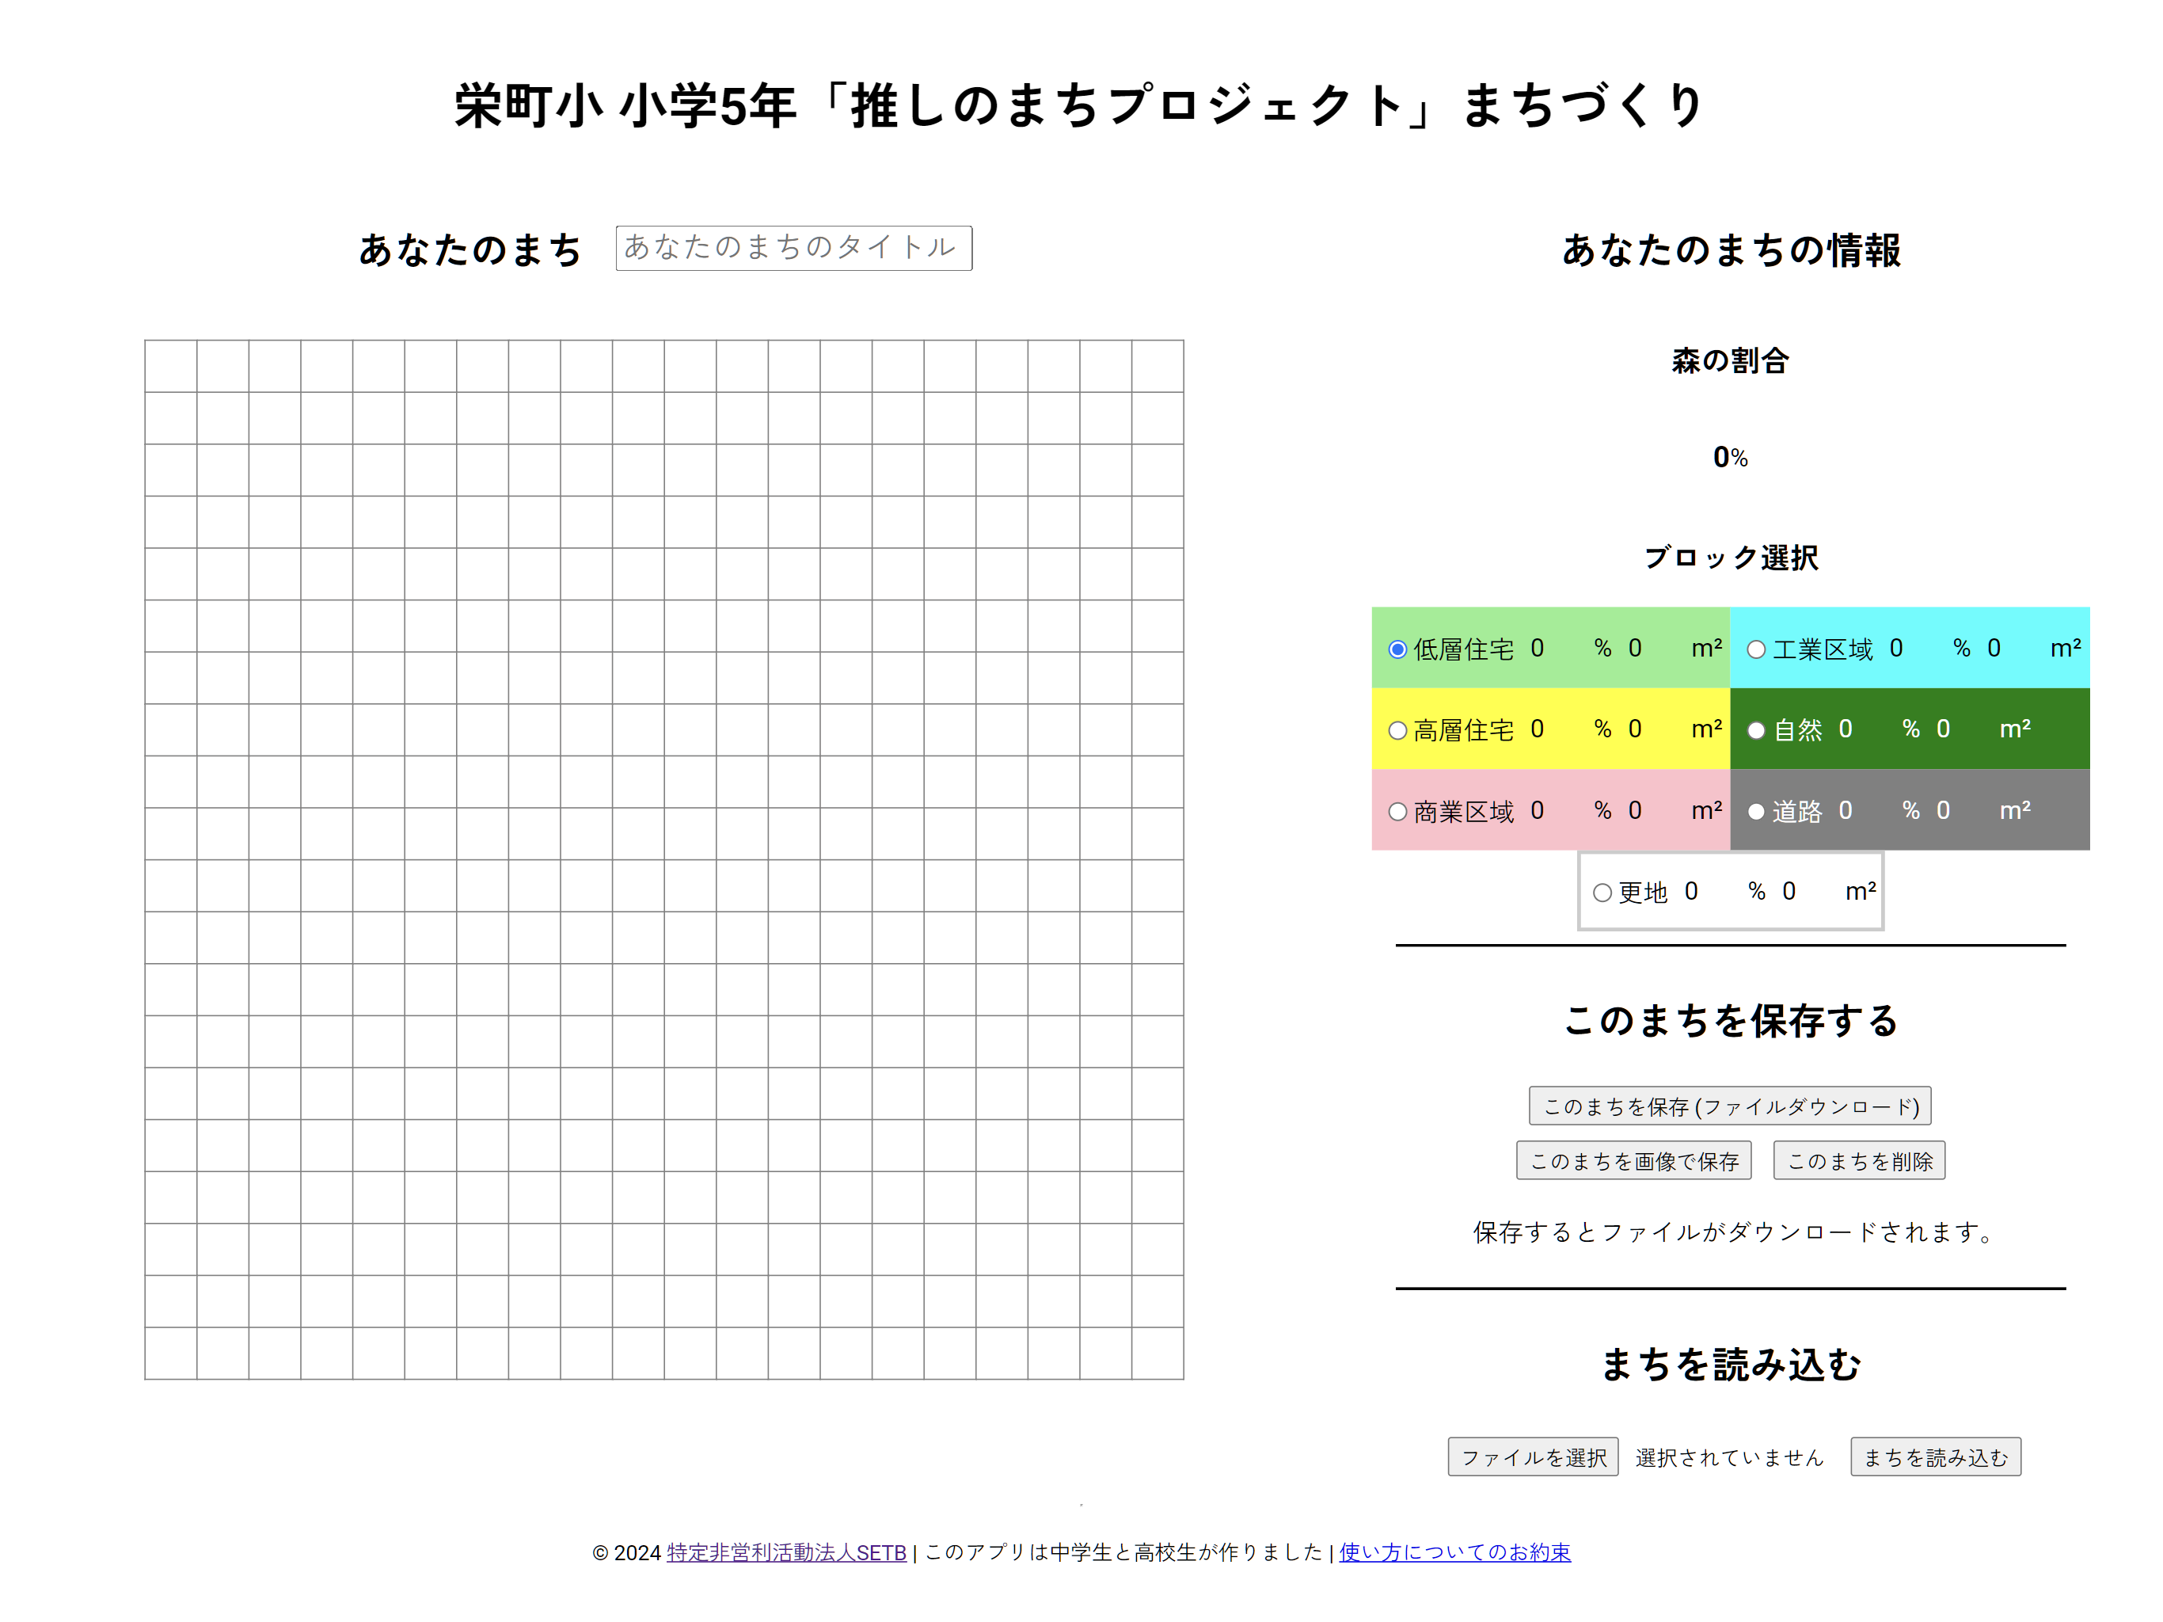Select the 低層住宅 radio button
The image size is (2163, 1622).
pos(1397,649)
